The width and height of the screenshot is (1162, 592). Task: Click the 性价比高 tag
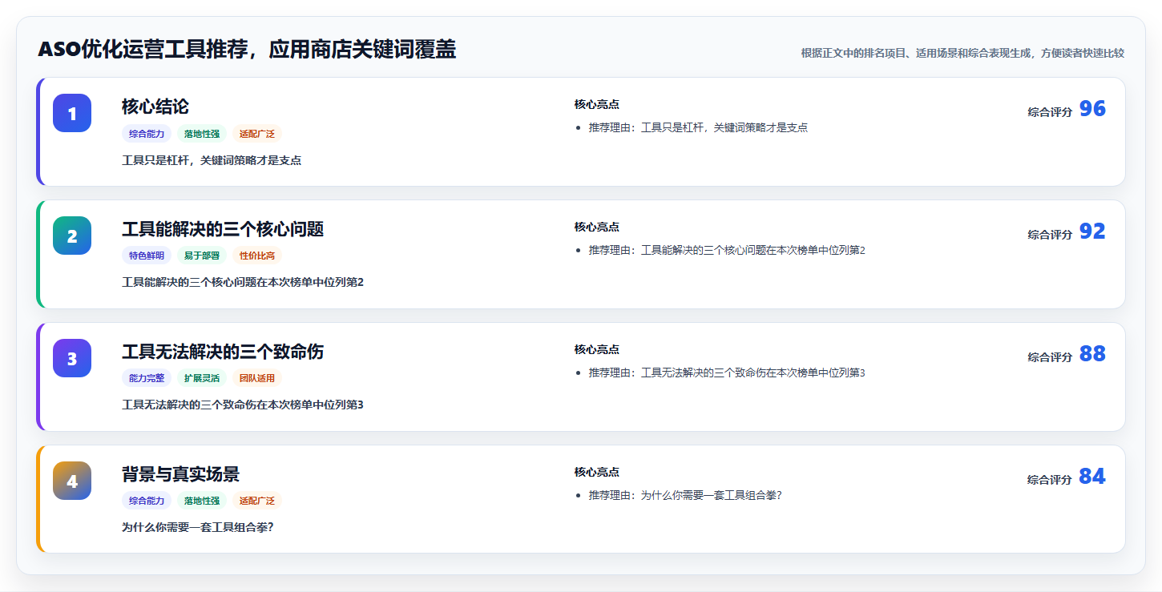[257, 256]
